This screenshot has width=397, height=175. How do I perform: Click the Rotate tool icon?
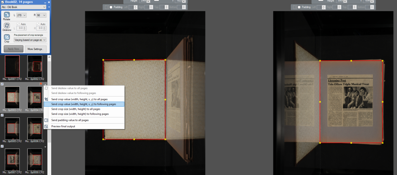(x=7, y=15)
